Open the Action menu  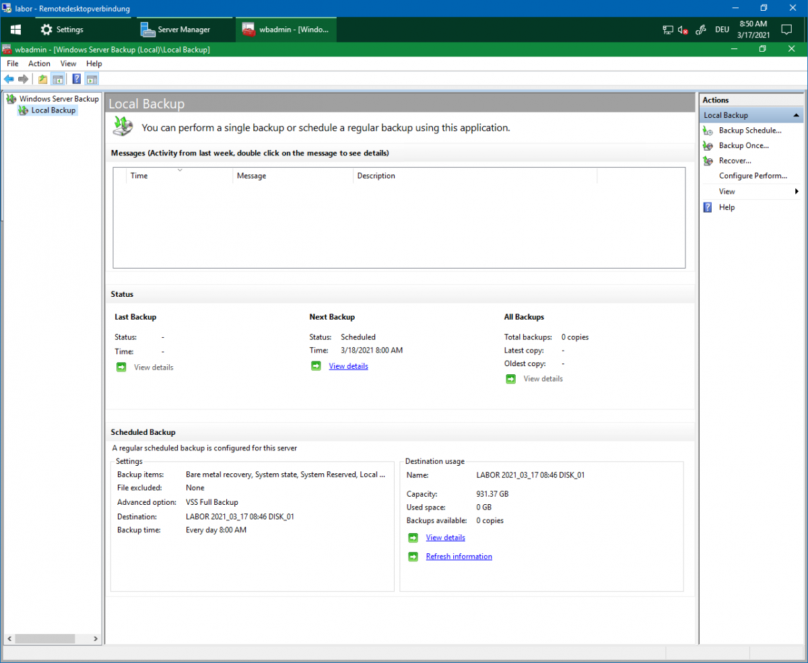coord(39,63)
